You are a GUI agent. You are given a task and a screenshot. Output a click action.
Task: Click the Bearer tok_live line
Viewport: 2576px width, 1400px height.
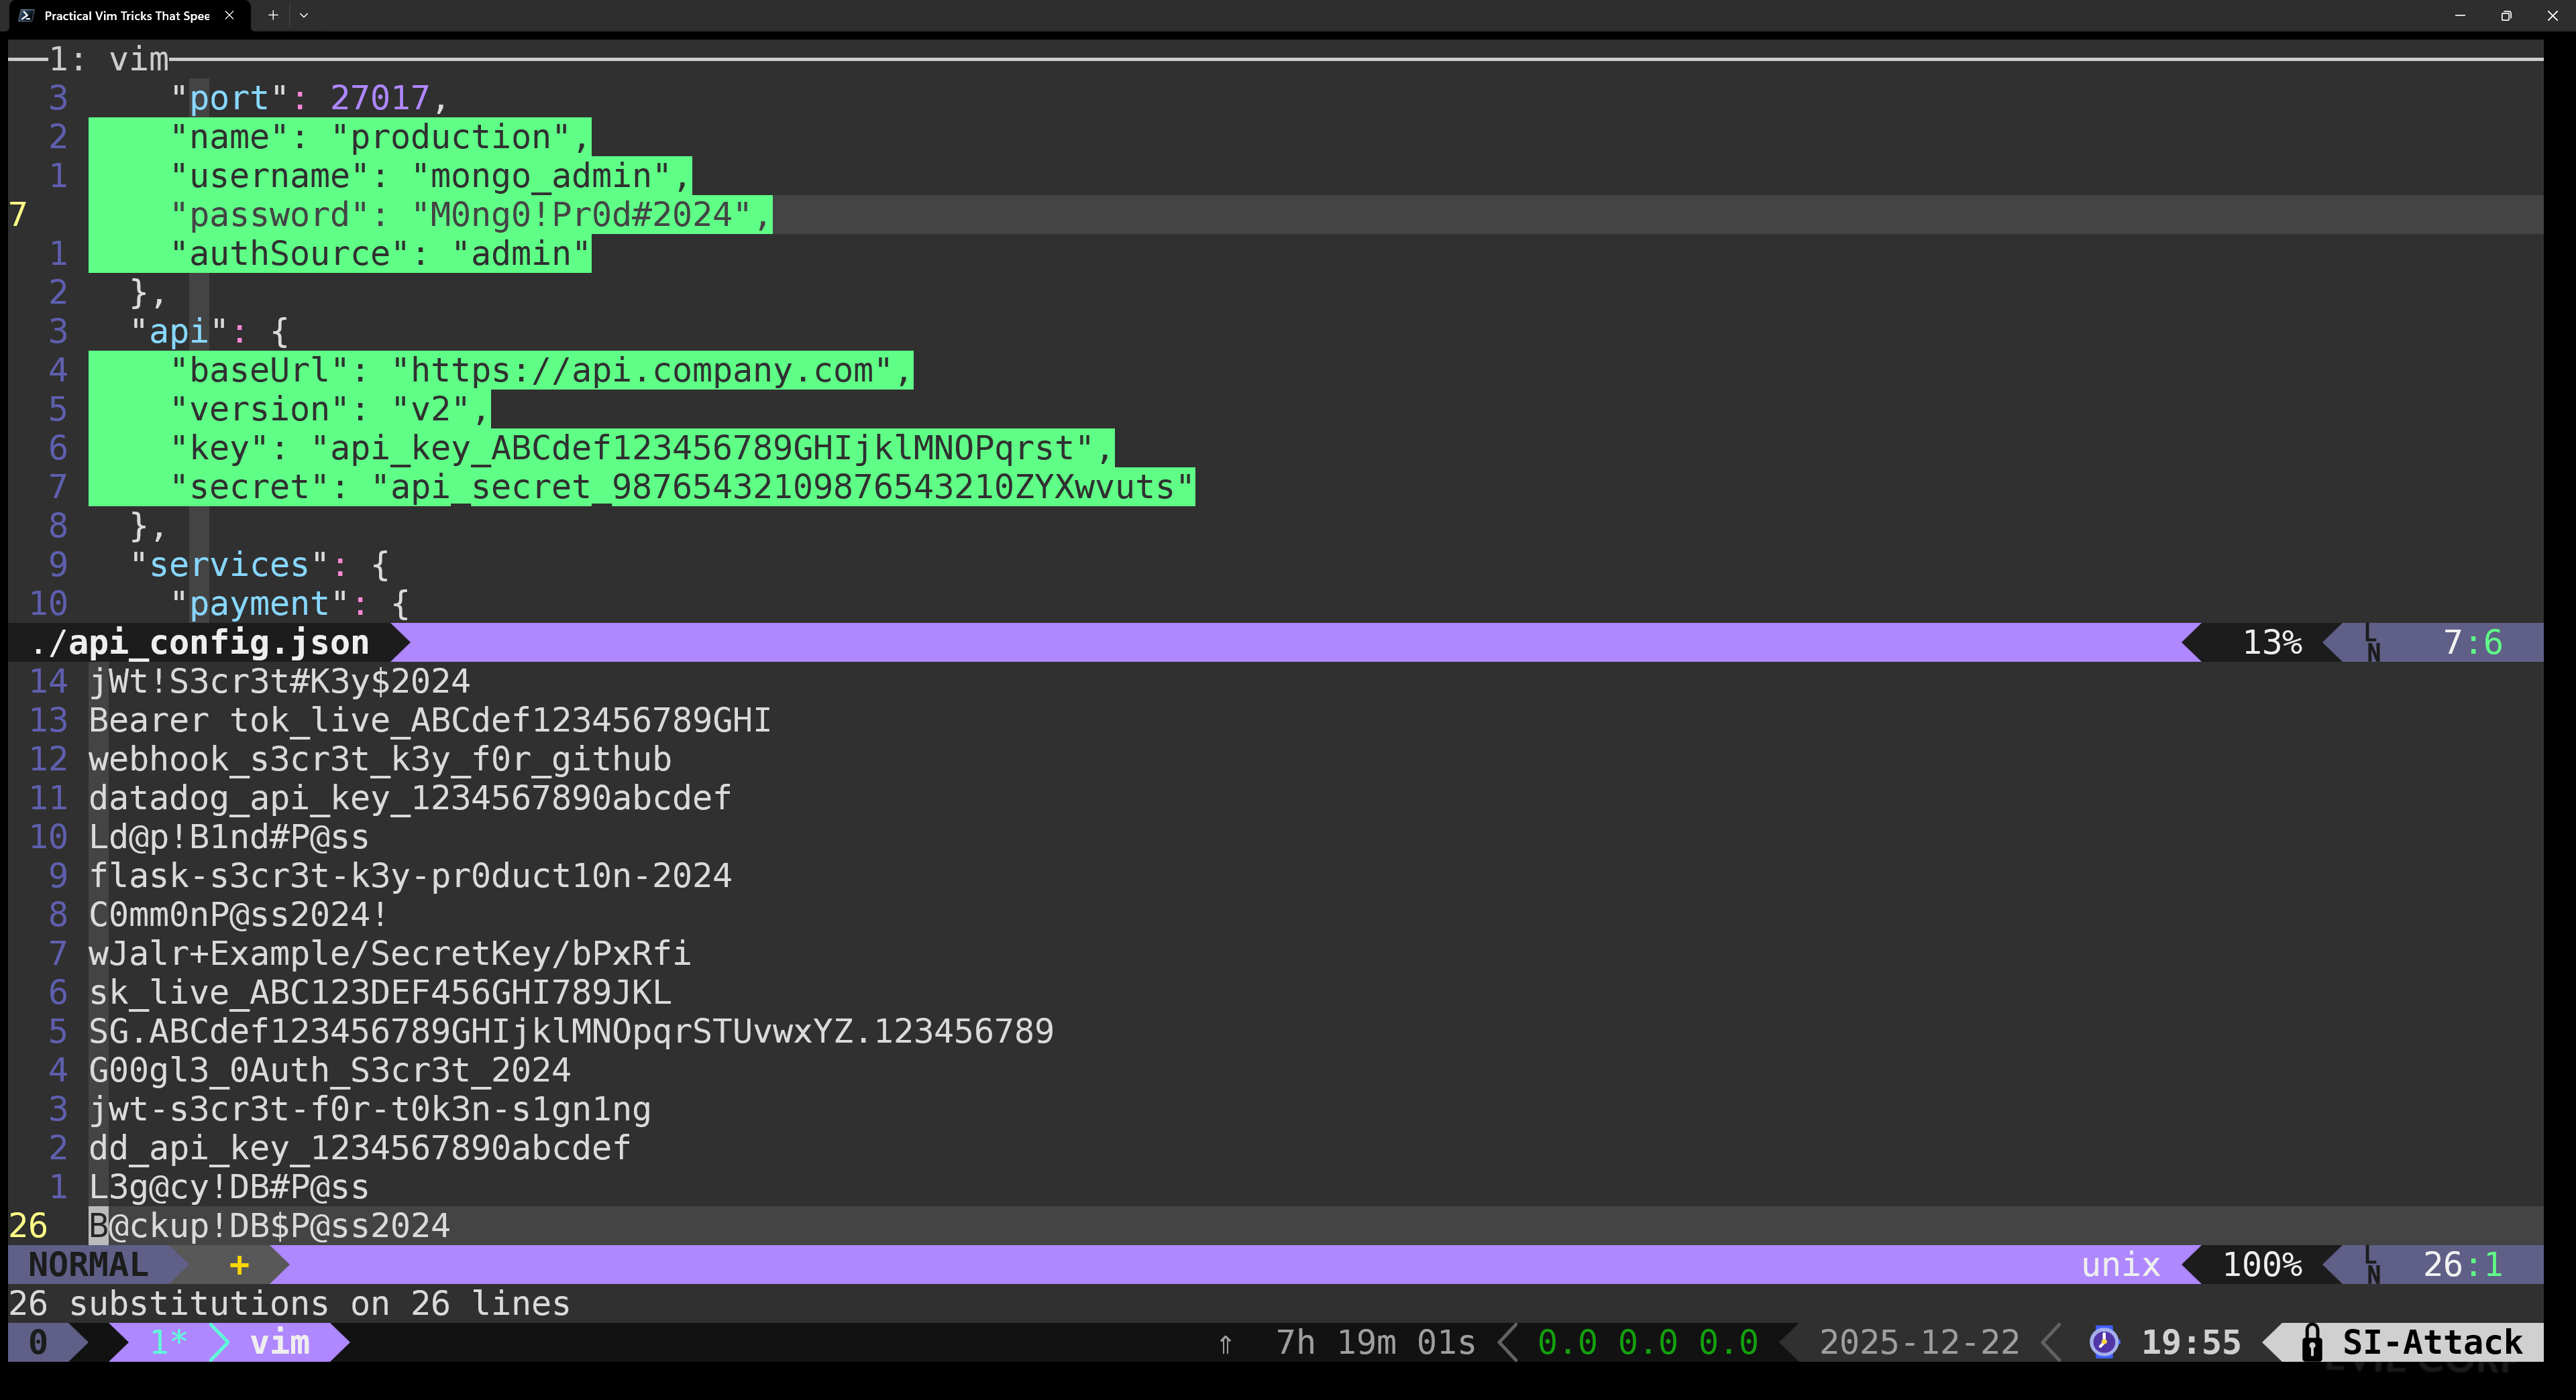tap(430, 721)
